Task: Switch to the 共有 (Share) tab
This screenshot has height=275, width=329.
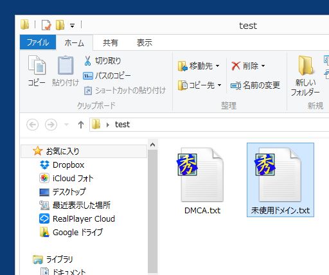Action: click(x=111, y=42)
